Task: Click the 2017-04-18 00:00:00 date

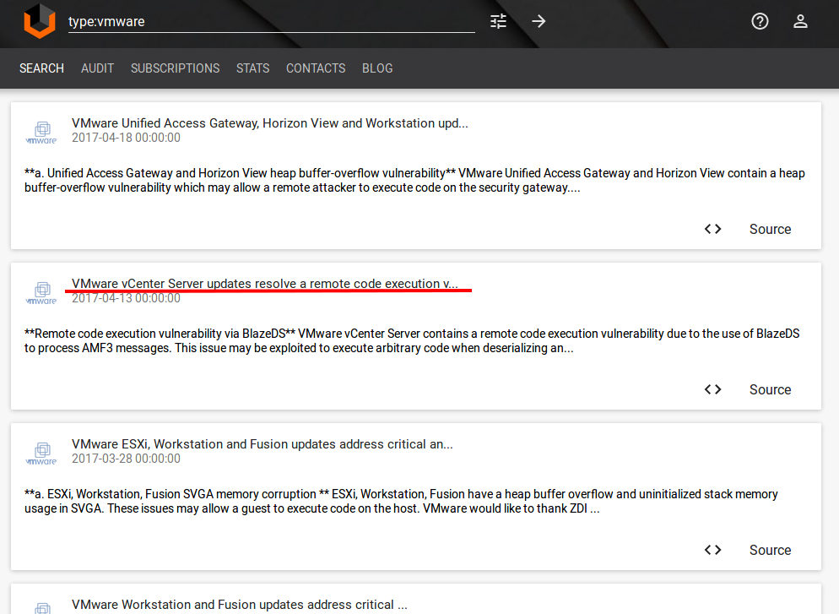Action: pyautogui.click(x=126, y=138)
